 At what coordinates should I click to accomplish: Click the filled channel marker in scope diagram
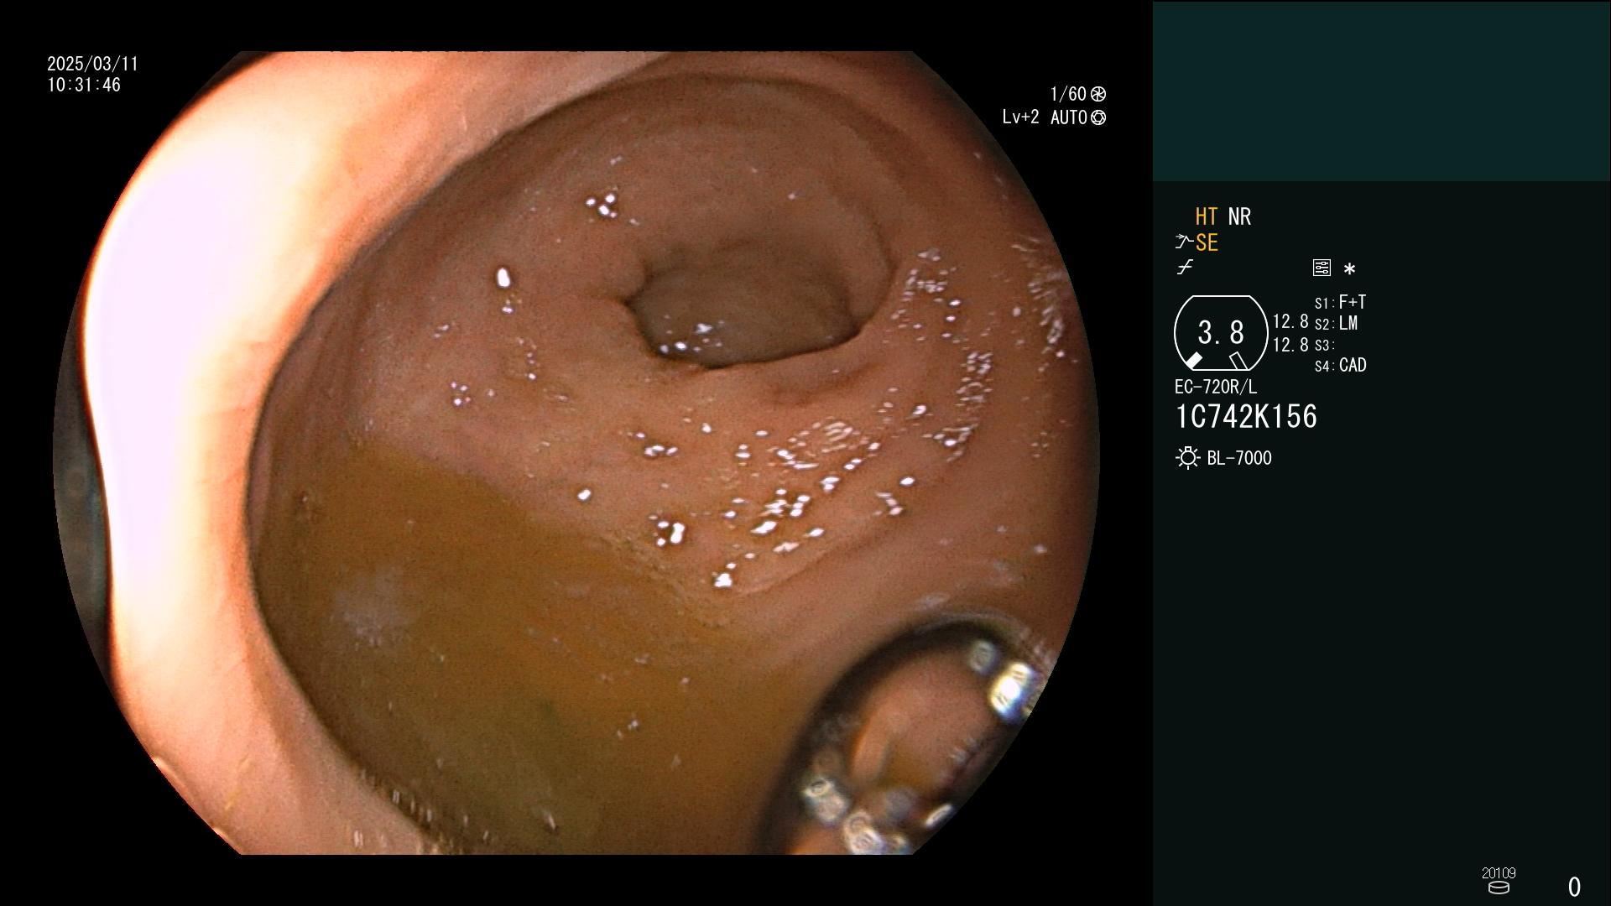point(1193,360)
